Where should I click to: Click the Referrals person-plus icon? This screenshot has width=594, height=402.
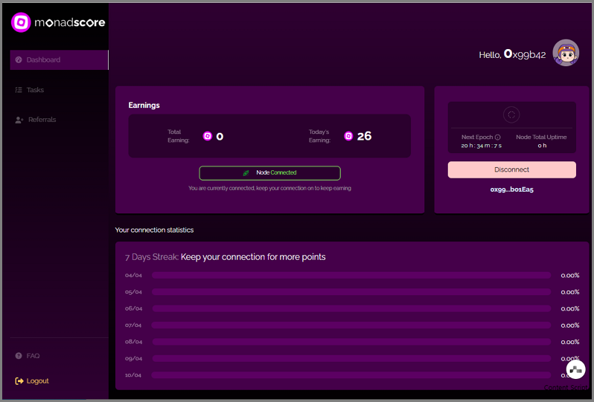tap(19, 120)
